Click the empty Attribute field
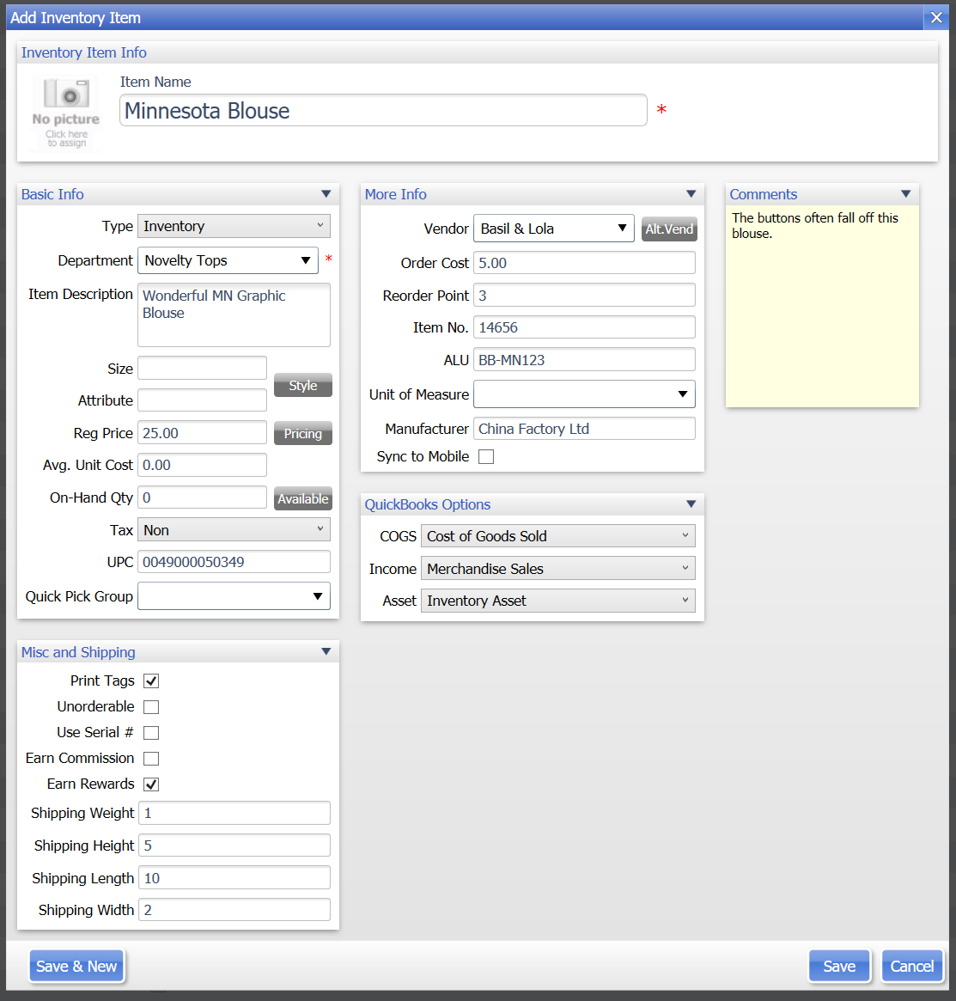956x1001 pixels. [203, 400]
